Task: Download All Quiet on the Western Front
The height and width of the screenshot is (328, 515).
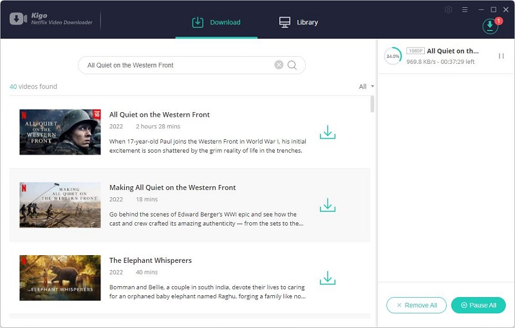Action: click(328, 132)
